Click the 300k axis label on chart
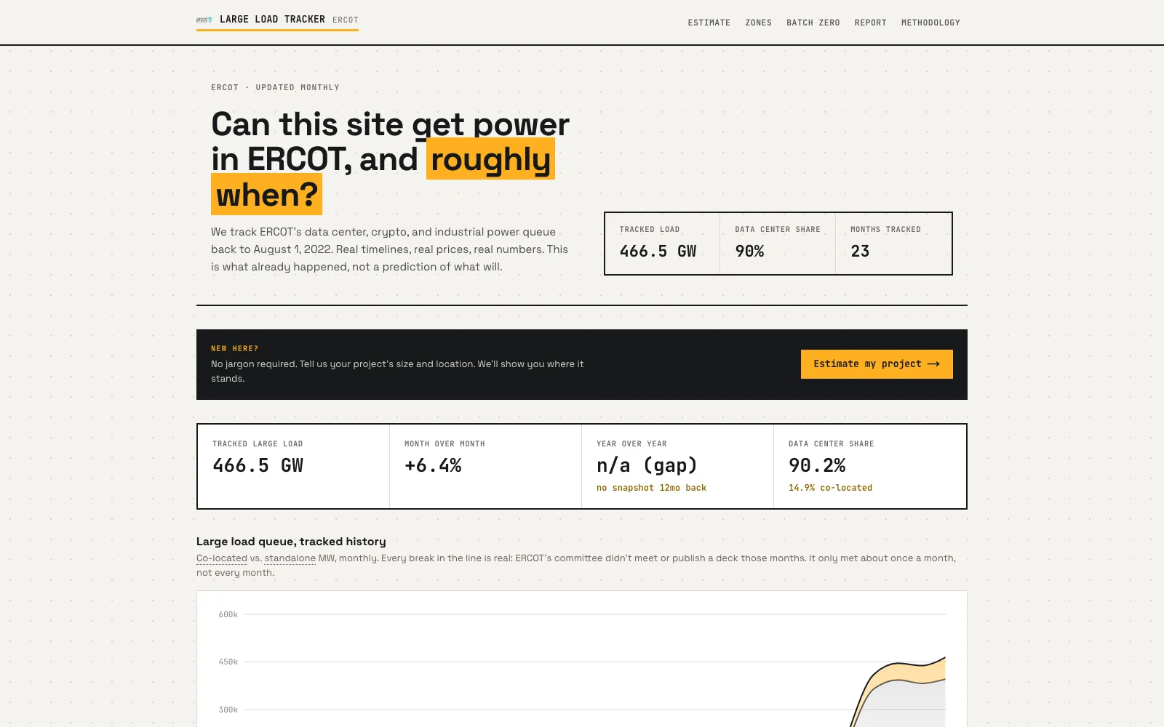The height and width of the screenshot is (727, 1164). coord(228,710)
